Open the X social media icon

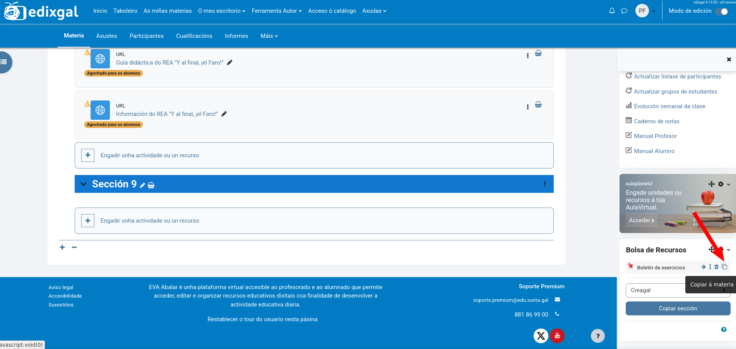pyautogui.click(x=541, y=335)
